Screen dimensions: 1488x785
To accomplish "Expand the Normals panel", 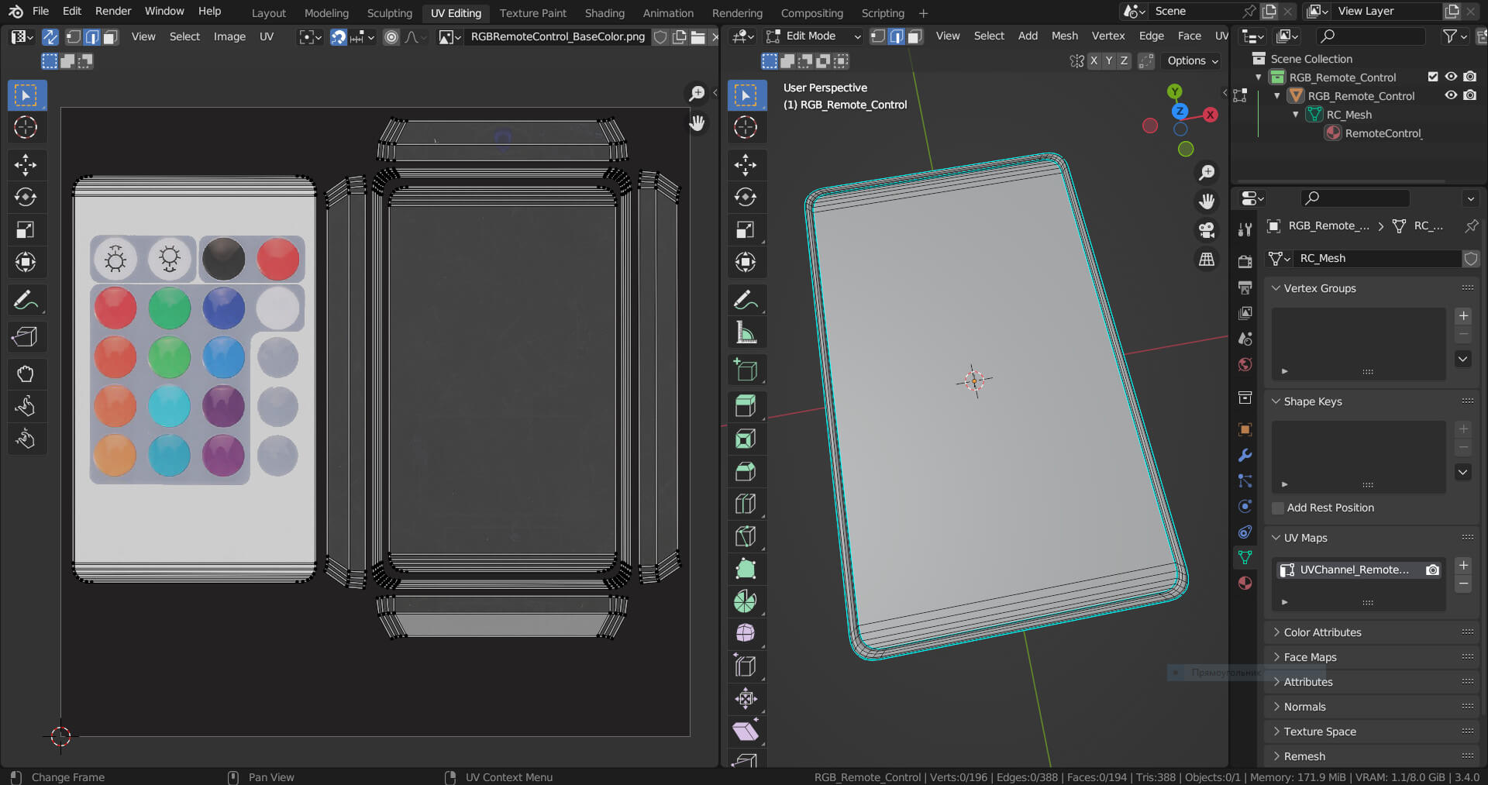I will pos(1304,707).
